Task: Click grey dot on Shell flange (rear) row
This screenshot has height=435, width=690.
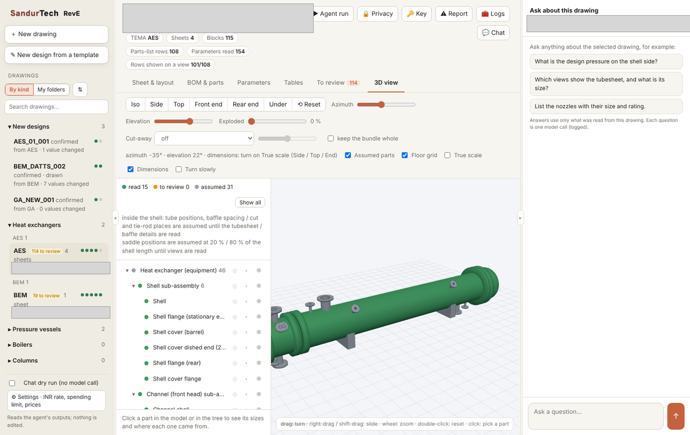Action: tap(259, 363)
